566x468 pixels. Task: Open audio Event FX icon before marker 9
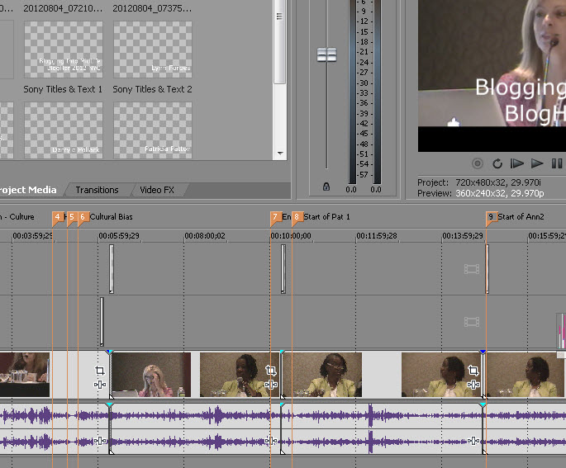click(x=473, y=441)
